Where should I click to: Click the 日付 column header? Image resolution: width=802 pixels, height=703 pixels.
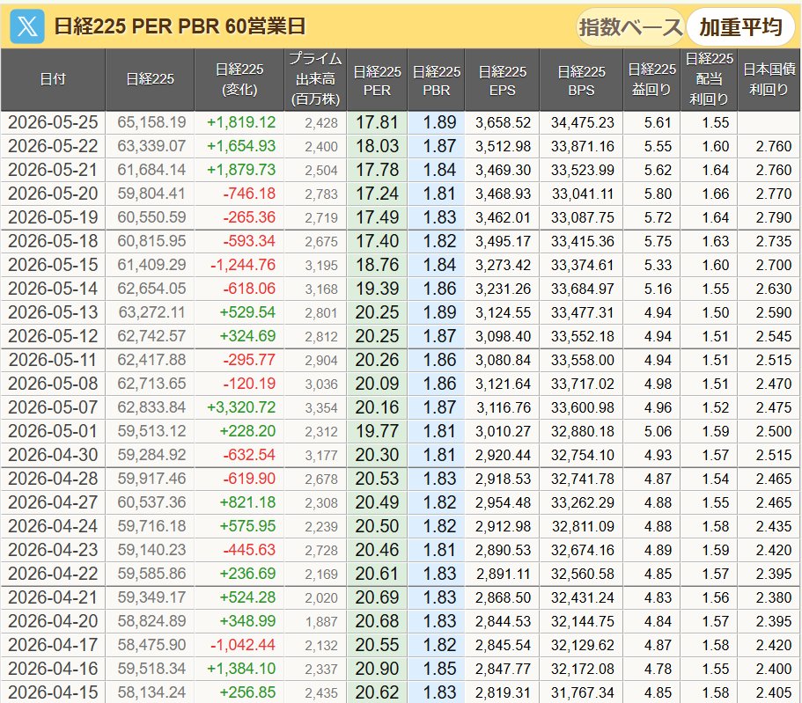(53, 79)
